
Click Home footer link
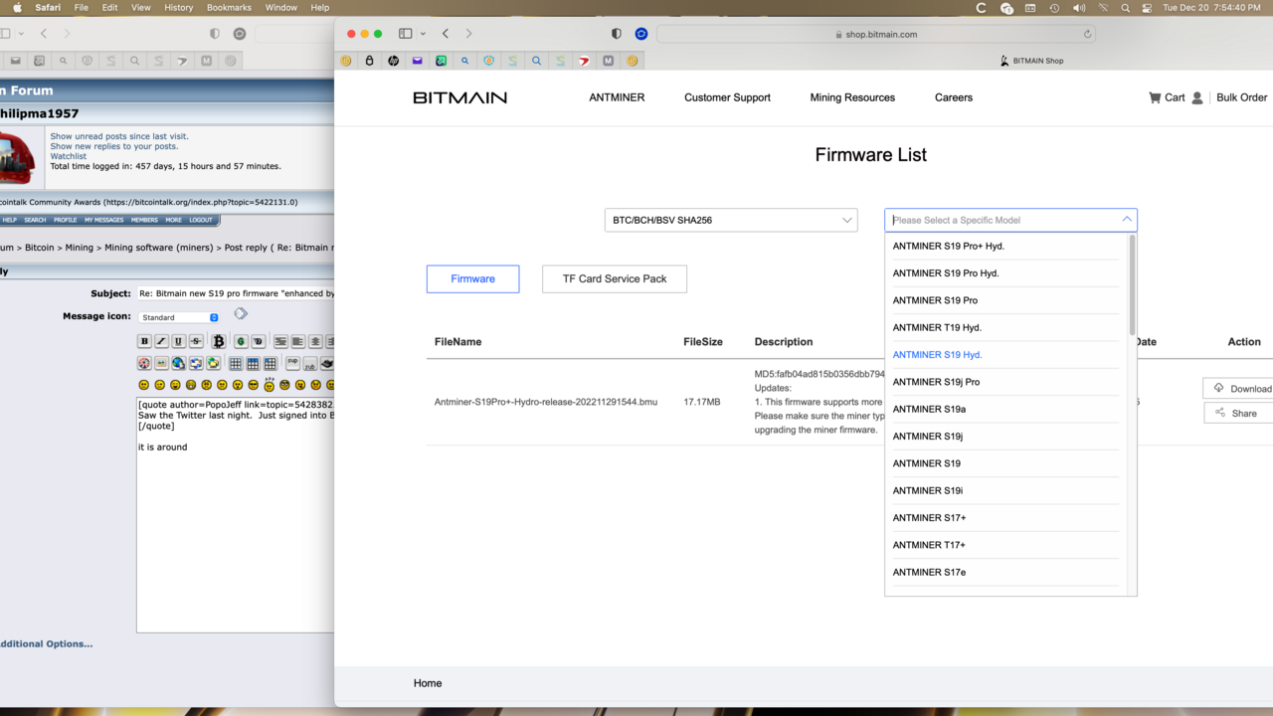pyautogui.click(x=428, y=683)
